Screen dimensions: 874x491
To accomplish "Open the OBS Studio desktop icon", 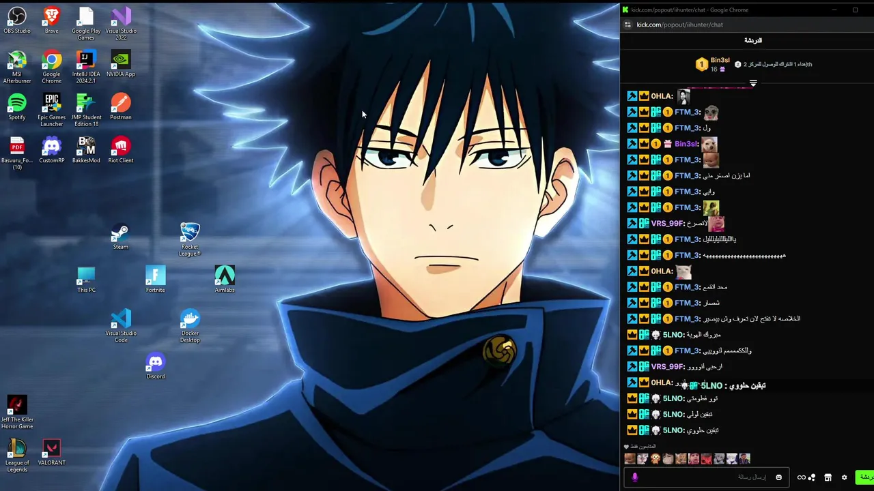I will click(x=17, y=20).
